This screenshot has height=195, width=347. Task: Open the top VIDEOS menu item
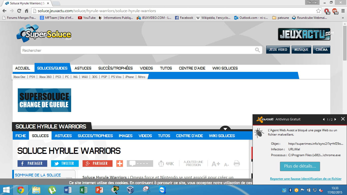(x=146, y=68)
